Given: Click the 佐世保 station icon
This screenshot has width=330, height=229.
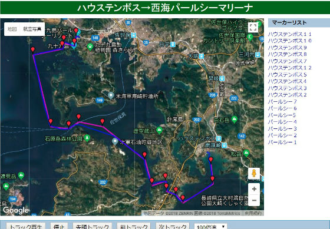Looking at the screenshot, I should pos(134,35).
